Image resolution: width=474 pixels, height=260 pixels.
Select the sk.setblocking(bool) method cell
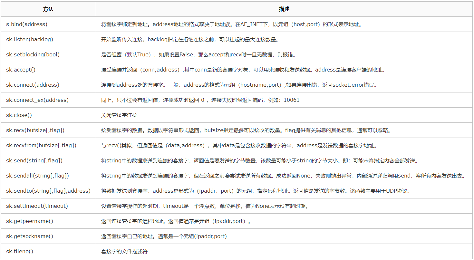coord(48,54)
